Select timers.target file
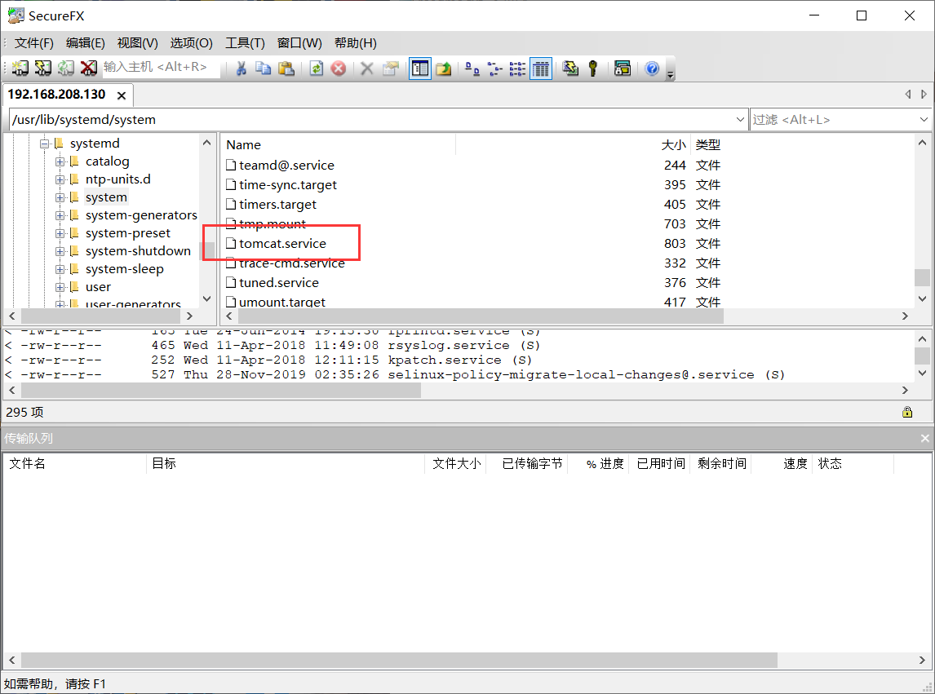Viewport: 935px width, 694px height. click(x=277, y=205)
